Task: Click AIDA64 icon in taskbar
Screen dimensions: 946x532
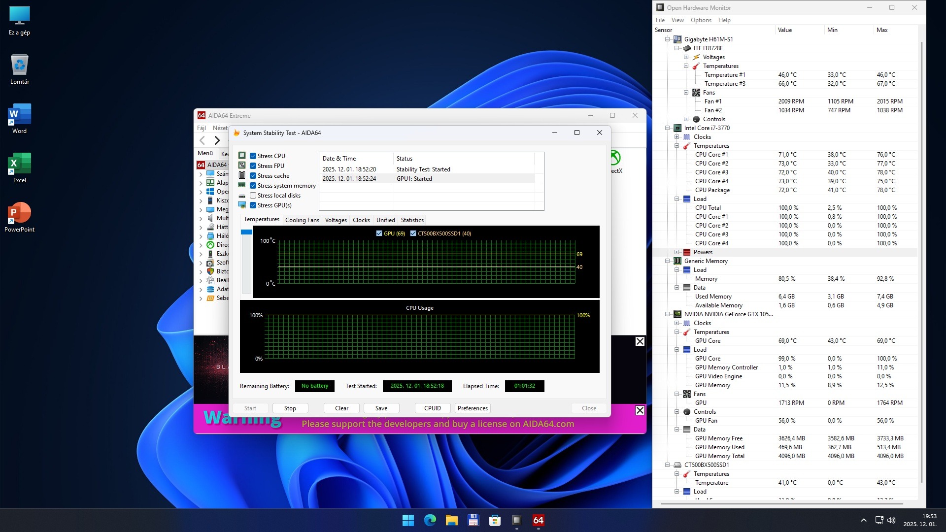Action: (x=538, y=520)
